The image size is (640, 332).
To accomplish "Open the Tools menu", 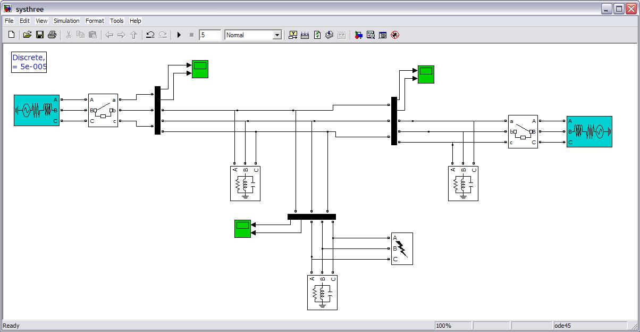I will click(116, 21).
